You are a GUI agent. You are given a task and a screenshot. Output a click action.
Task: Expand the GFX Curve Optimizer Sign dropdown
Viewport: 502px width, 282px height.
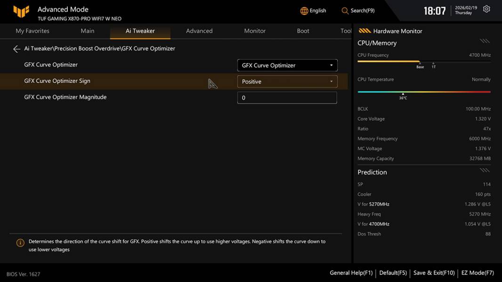[287, 82]
